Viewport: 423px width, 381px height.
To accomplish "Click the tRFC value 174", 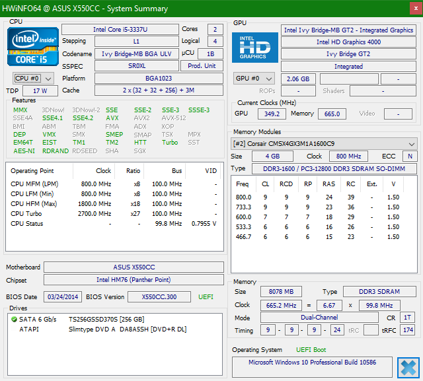I will tap(408, 330).
